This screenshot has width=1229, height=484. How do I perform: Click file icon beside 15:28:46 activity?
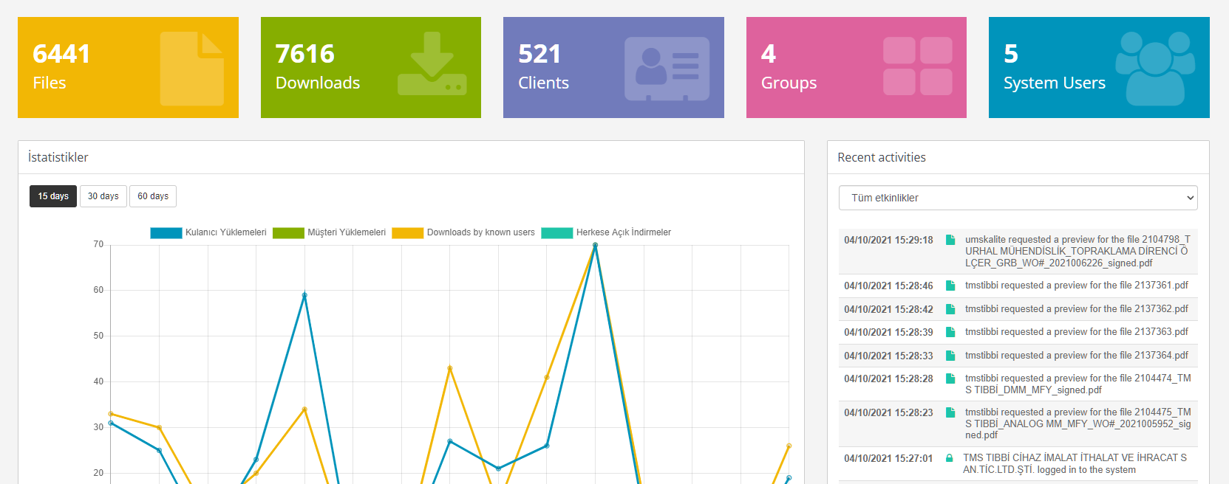[950, 286]
